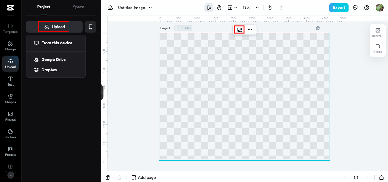The image size is (388, 182).
Task: Open the Shapes sidebar panel
Action: coord(11,99)
